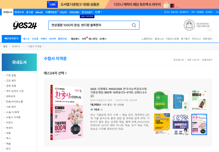Open the 채널예스 link
The height and width of the screenshot is (152, 219).
pos(75,39)
